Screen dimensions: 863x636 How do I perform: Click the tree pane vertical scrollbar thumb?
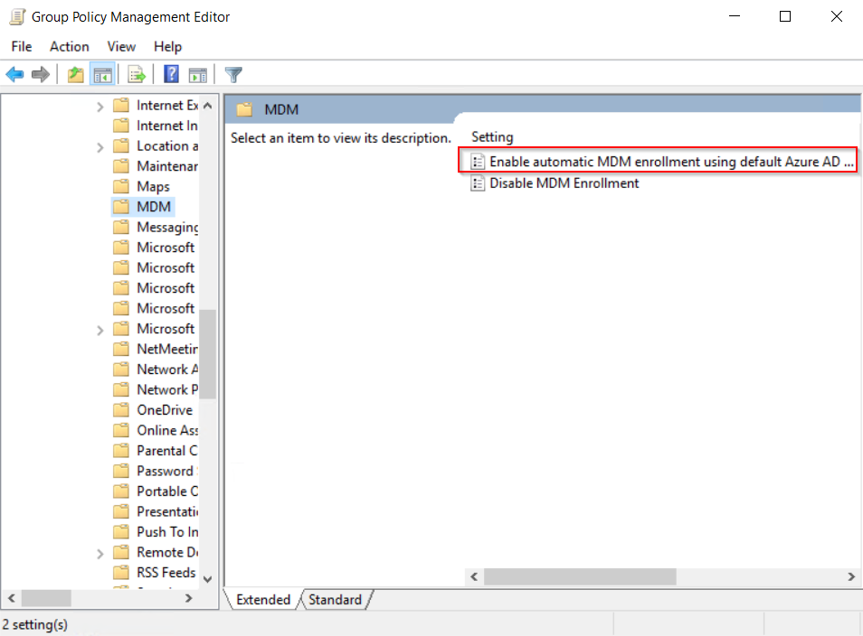click(x=207, y=353)
